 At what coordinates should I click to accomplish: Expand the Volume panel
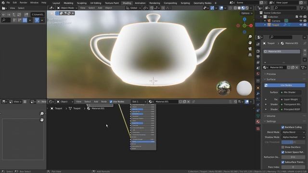(270, 116)
